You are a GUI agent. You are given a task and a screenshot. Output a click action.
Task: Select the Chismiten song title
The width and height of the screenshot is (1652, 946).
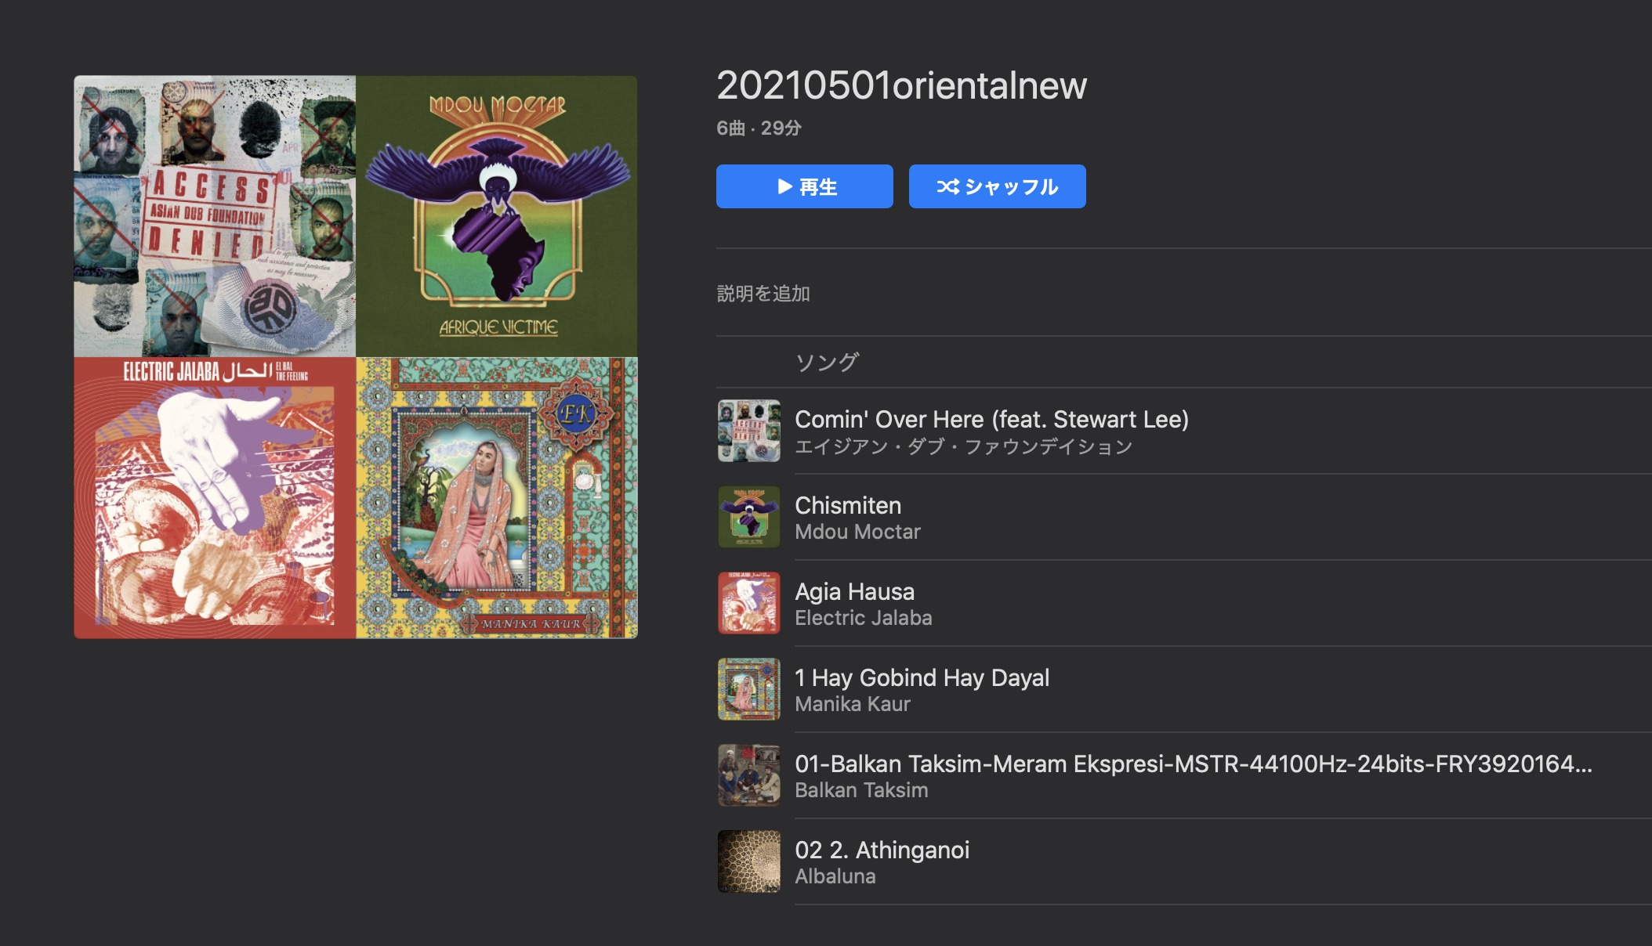pos(847,506)
